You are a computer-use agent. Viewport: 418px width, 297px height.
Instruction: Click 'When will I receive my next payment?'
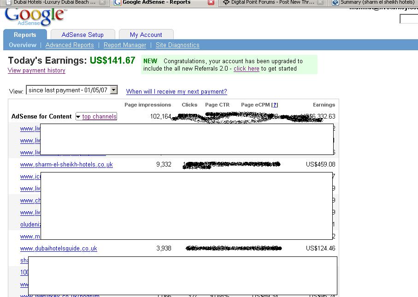tap(177, 91)
